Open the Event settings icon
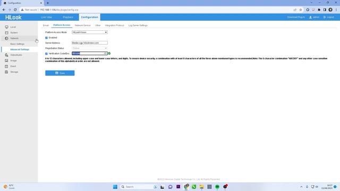This screenshot has width=340, height=191. pyautogui.click(x=6, y=66)
